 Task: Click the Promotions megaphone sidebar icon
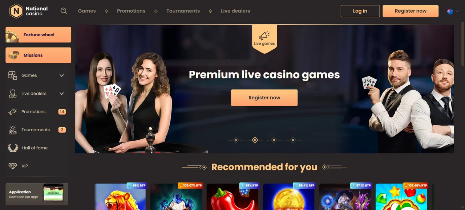pos(13,112)
